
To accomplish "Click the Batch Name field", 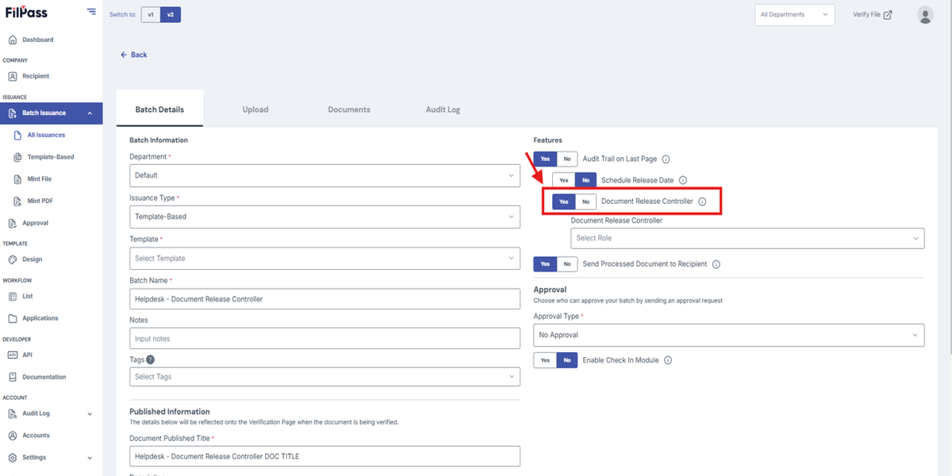I will point(325,299).
